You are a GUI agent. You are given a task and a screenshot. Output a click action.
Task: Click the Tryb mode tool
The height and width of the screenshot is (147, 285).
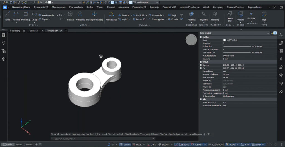click(264, 16)
